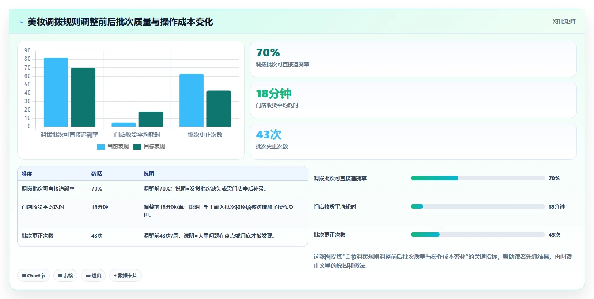Click the 维度 table column header

point(27,174)
